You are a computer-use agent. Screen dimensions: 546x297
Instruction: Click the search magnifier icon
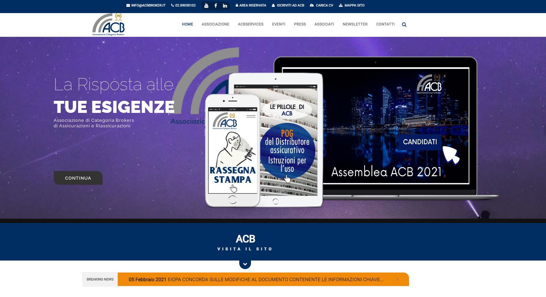tap(404, 24)
